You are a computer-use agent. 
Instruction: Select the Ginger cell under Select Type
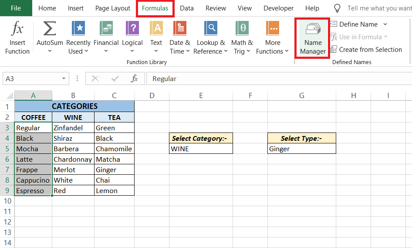[x=302, y=149]
